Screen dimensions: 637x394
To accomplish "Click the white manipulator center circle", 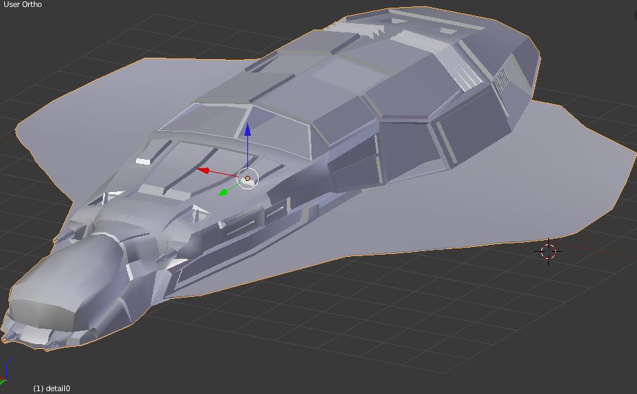I will pyautogui.click(x=248, y=179).
